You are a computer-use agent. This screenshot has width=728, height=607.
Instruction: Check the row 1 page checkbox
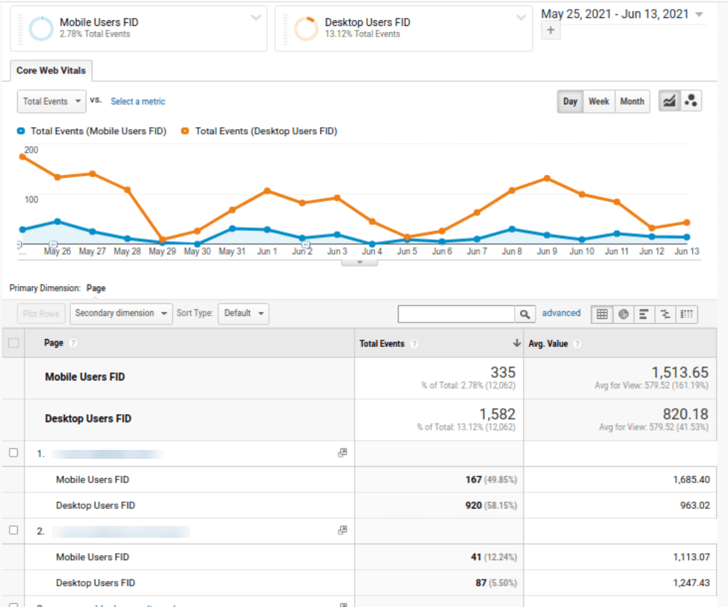click(13, 453)
